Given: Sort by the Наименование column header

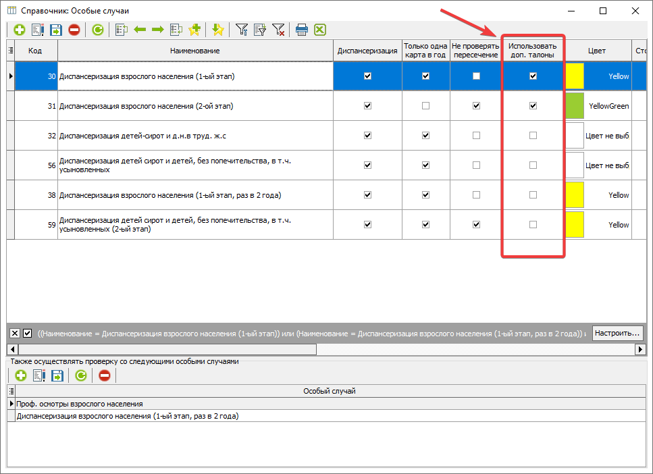Looking at the screenshot, I should [195, 51].
